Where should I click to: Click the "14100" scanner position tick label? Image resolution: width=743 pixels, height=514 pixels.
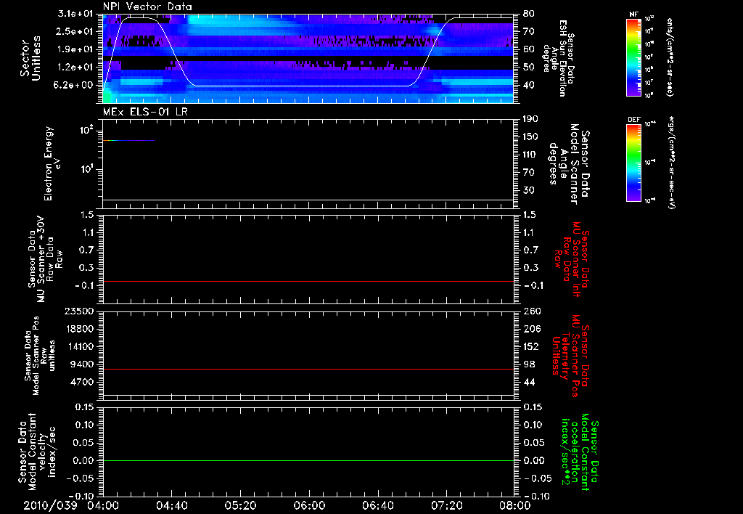point(78,346)
